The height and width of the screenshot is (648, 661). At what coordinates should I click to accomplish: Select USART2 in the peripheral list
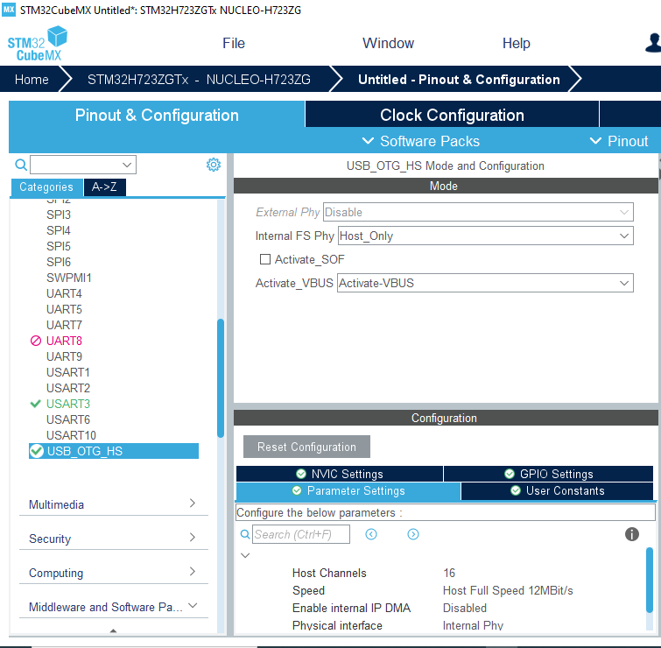point(68,388)
